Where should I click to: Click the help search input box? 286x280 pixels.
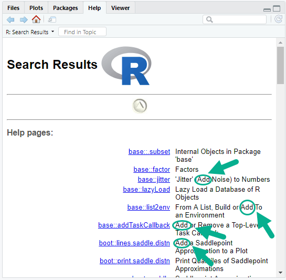point(235,19)
